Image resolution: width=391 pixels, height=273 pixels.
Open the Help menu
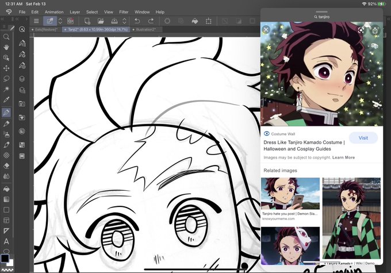coord(160,12)
